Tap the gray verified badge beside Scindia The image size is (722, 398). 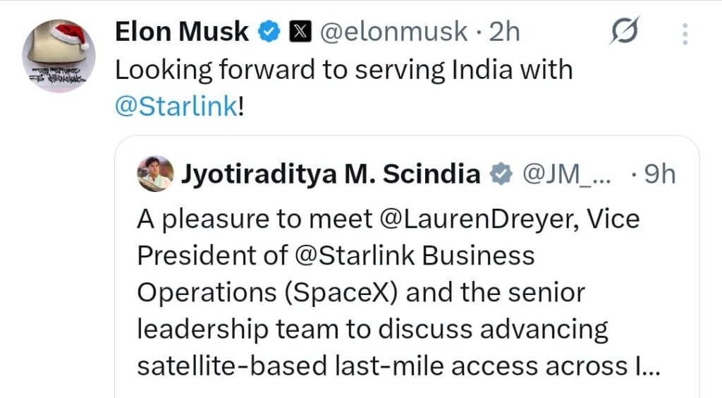(x=501, y=174)
